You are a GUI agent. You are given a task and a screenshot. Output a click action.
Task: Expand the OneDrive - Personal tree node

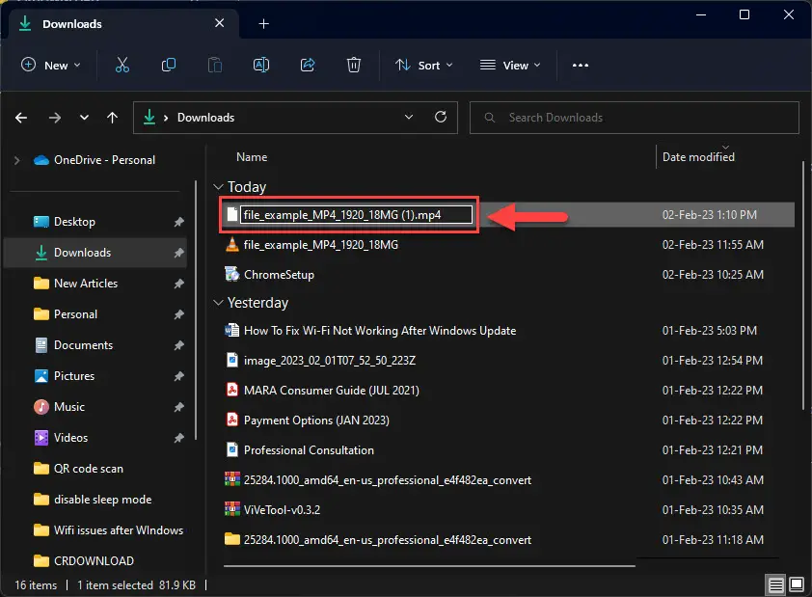coord(16,160)
